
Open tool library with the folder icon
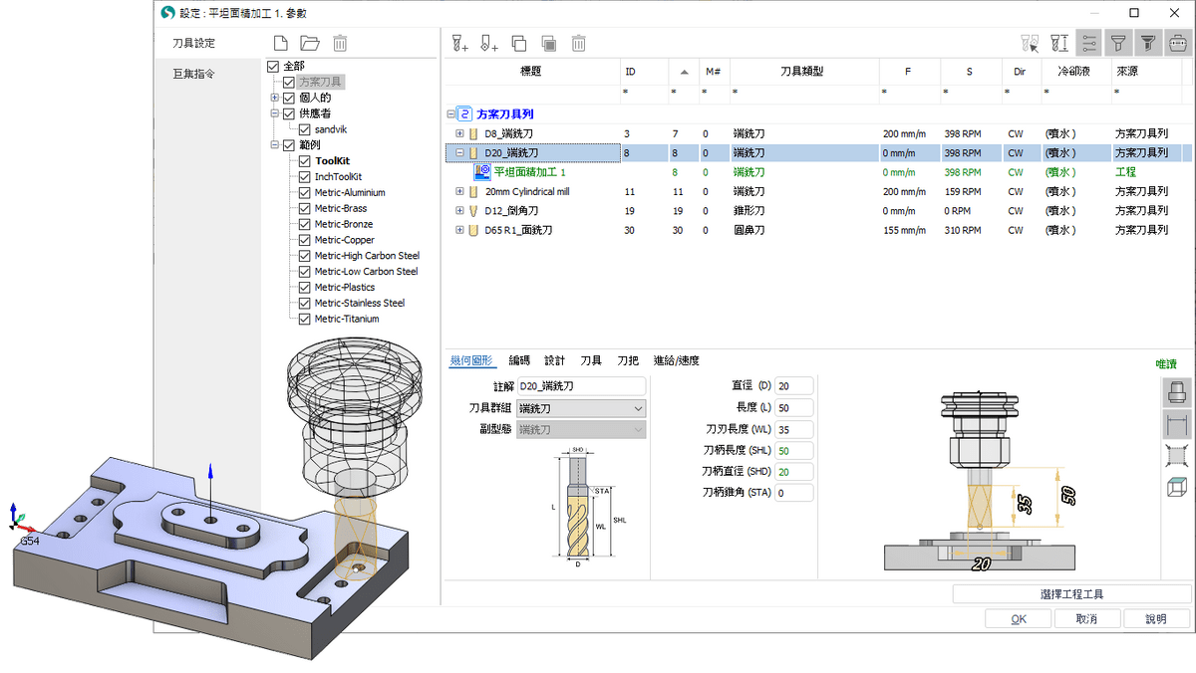[x=310, y=44]
